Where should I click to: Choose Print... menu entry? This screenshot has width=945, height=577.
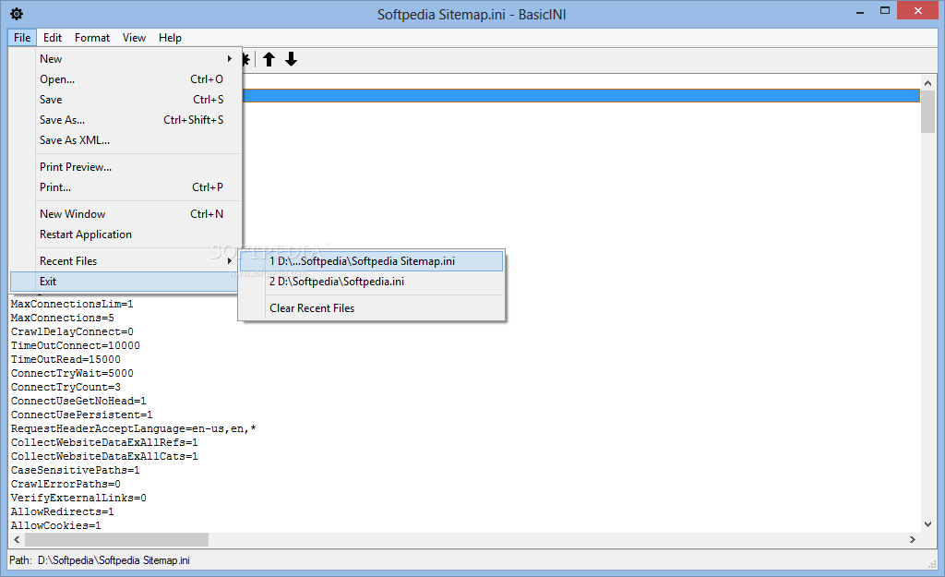point(126,187)
